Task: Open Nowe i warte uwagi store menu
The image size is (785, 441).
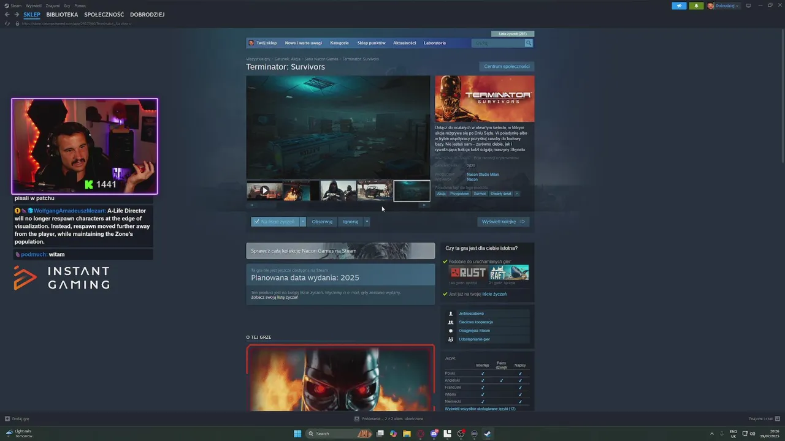Action: pos(303,43)
